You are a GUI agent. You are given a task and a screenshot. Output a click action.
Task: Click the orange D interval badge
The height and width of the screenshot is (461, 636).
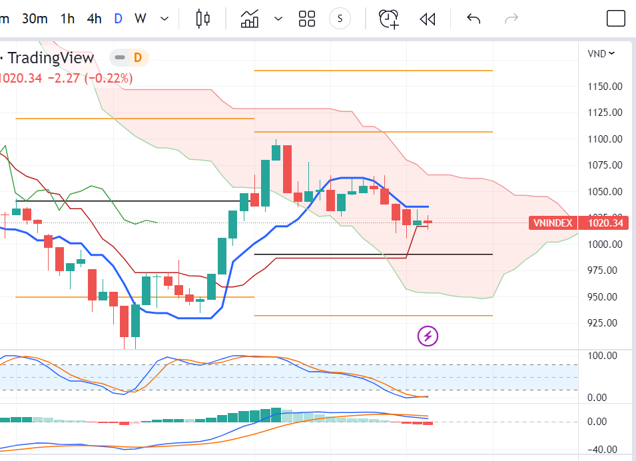click(138, 58)
